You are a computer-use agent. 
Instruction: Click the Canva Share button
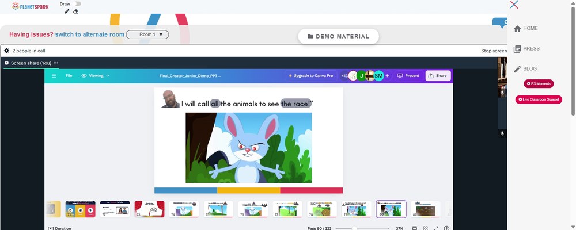[438, 76]
